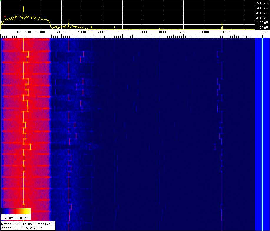The width and height of the screenshot is (270, 231).
Task: Click the 8000 label on frequency axis
Action: (x=163, y=32)
